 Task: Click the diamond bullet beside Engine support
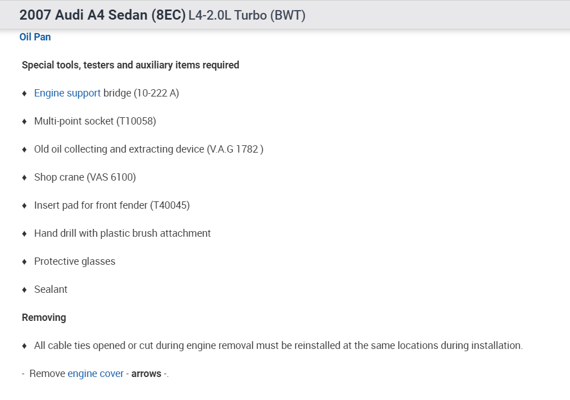click(24, 93)
